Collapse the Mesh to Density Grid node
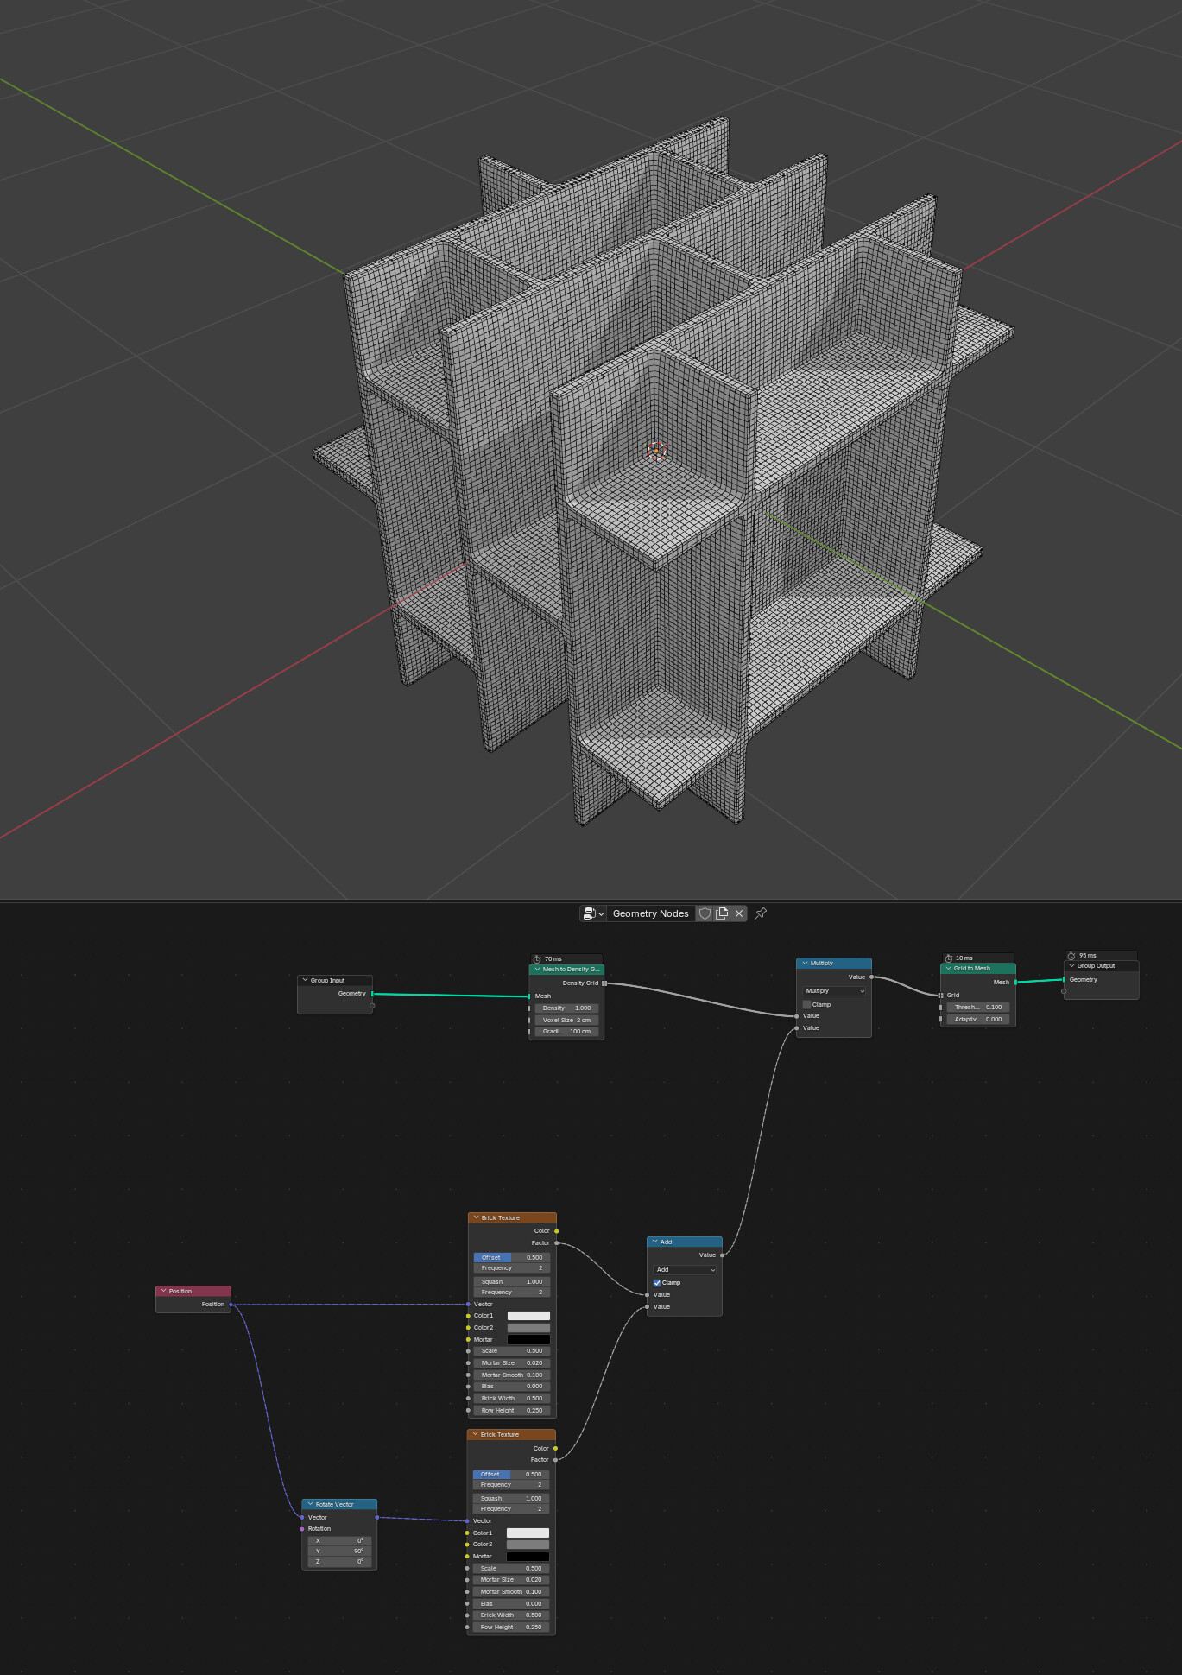The width and height of the screenshot is (1182, 1675). pyautogui.click(x=537, y=969)
